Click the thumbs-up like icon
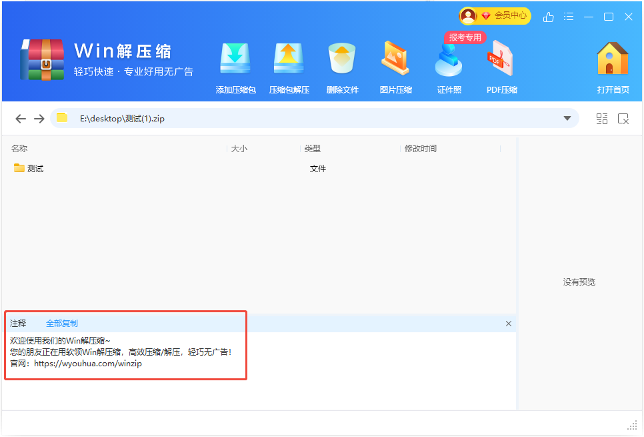Screen dimensions: 644x437 (x=549, y=17)
